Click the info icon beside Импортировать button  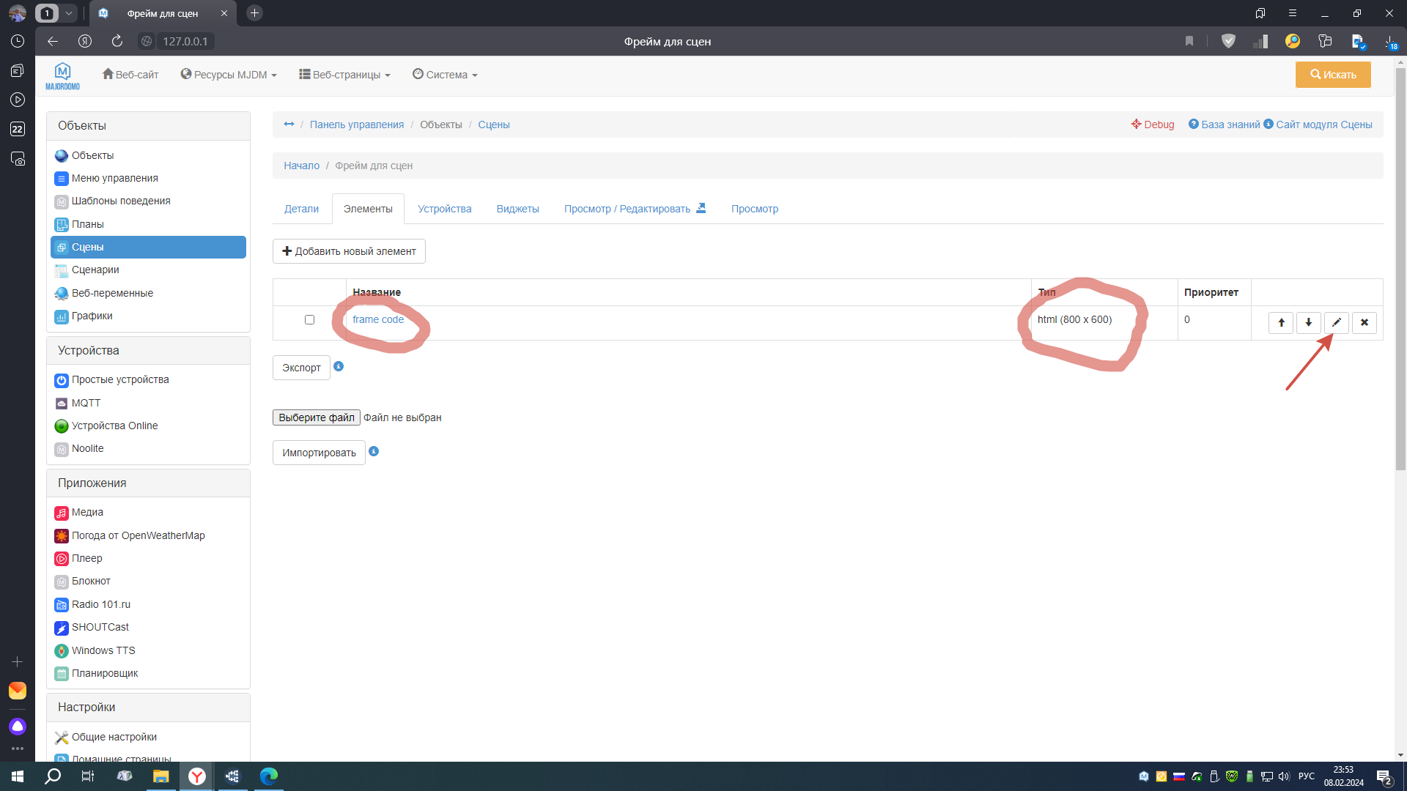point(374,452)
